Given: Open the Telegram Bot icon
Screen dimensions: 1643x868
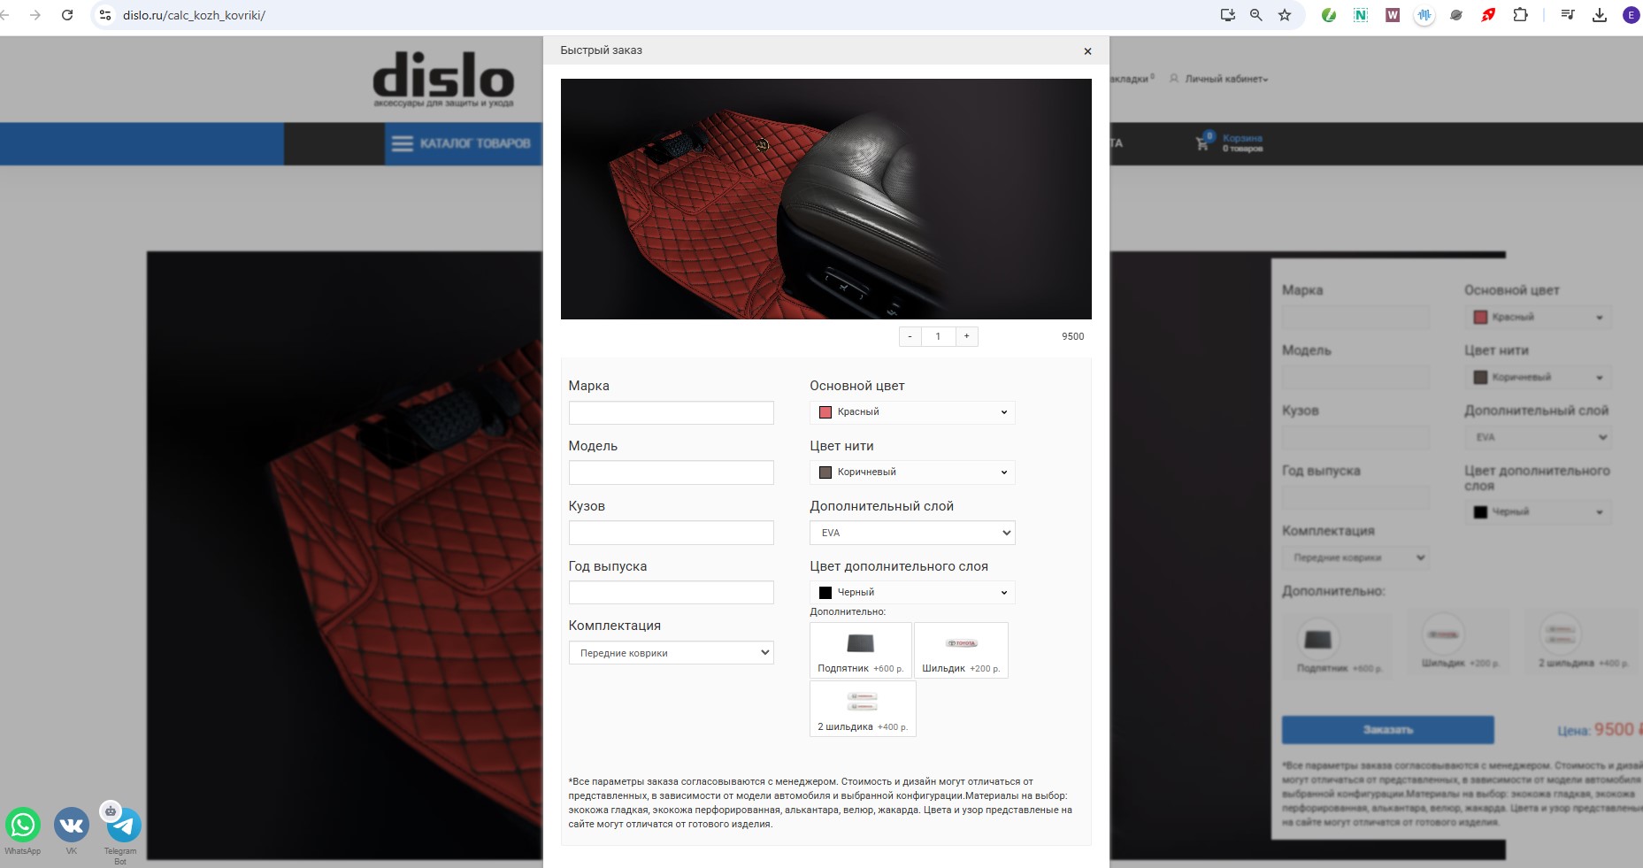Looking at the screenshot, I should click(x=123, y=826).
